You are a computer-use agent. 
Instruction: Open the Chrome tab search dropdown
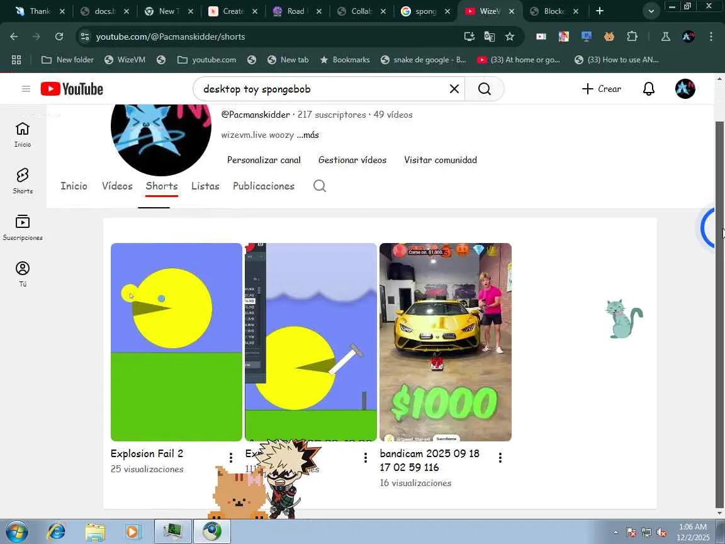[651, 11]
